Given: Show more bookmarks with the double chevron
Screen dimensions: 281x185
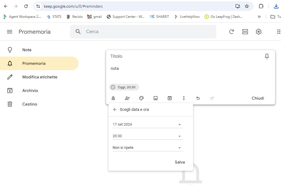Looking at the screenshot, I should click(259, 17).
